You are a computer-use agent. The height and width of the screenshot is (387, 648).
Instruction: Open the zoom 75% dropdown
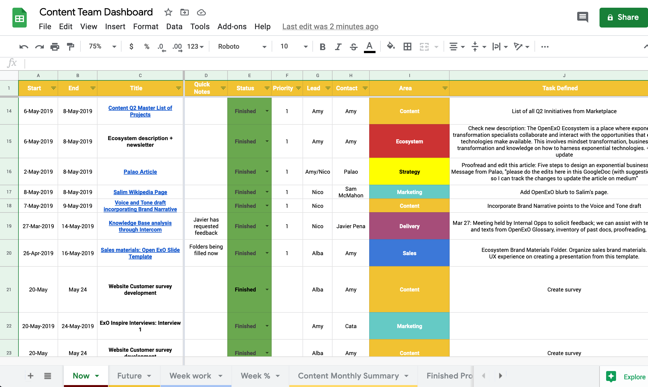coord(102,47)
